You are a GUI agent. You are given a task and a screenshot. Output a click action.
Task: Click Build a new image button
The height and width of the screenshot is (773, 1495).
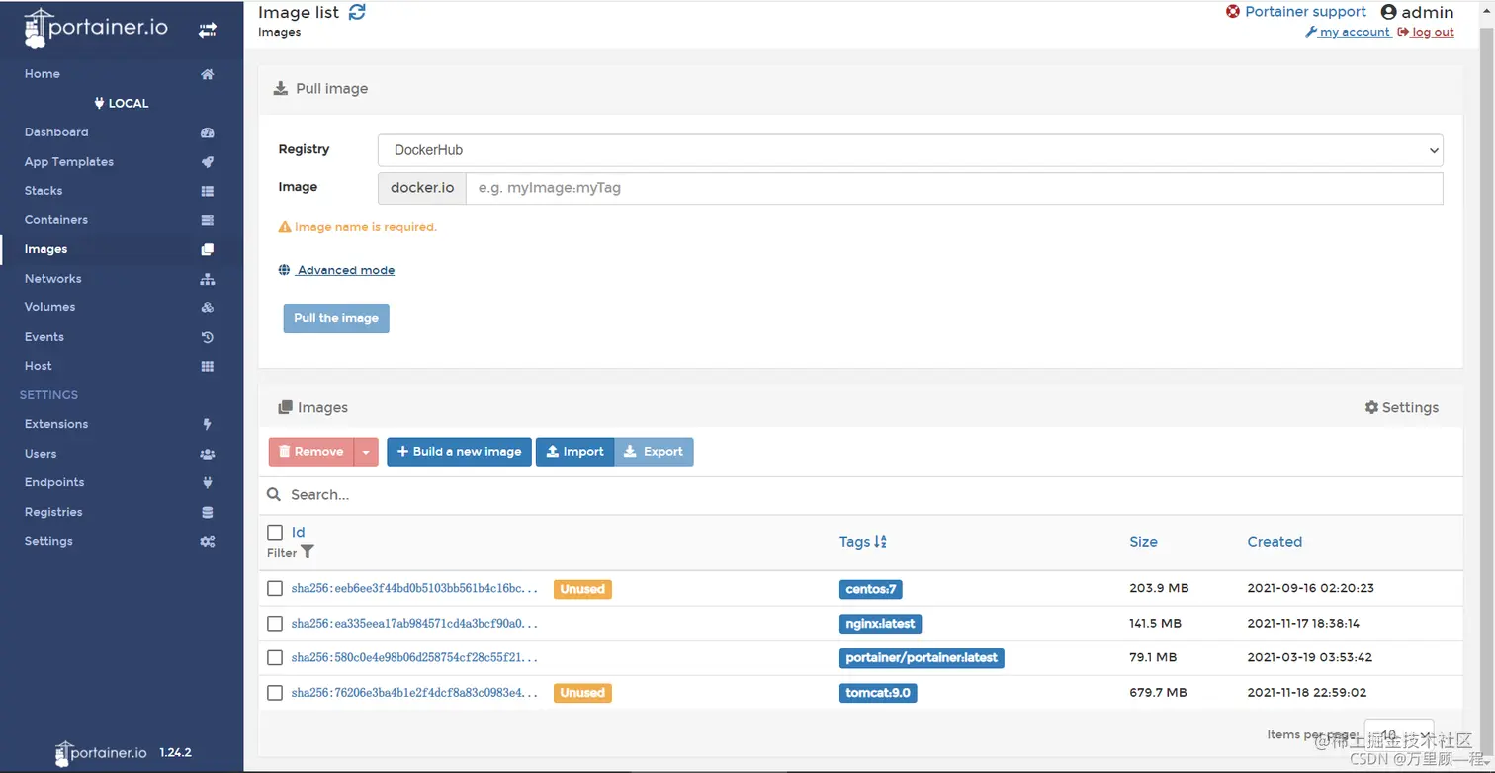point(459,452)
